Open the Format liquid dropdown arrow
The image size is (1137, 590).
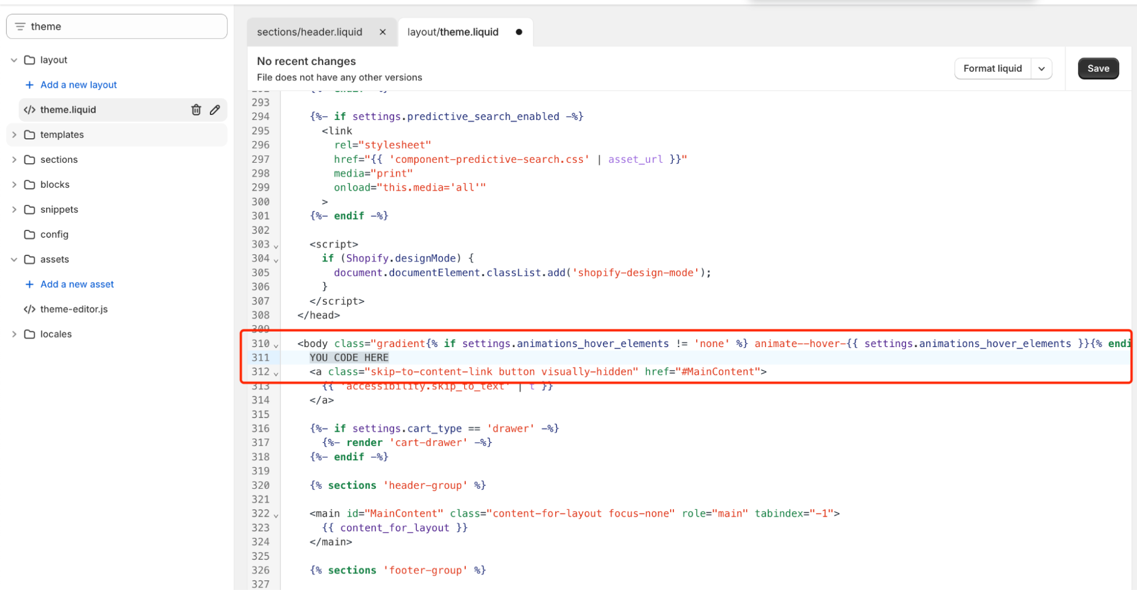click(1041, 69)
